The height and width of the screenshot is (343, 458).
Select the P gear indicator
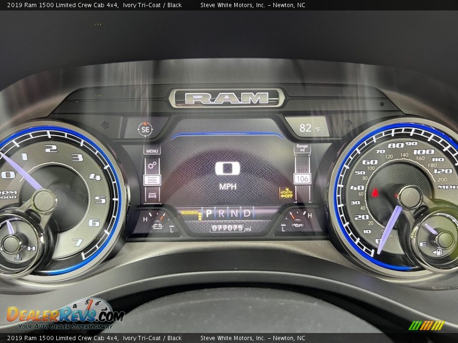point(208,213)
